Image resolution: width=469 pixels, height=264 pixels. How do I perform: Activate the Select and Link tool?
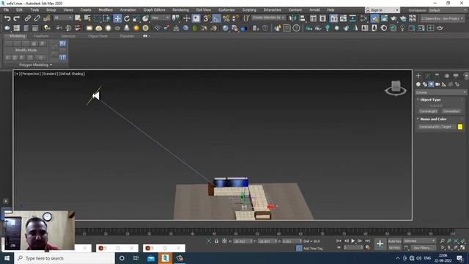pos(28,18)
